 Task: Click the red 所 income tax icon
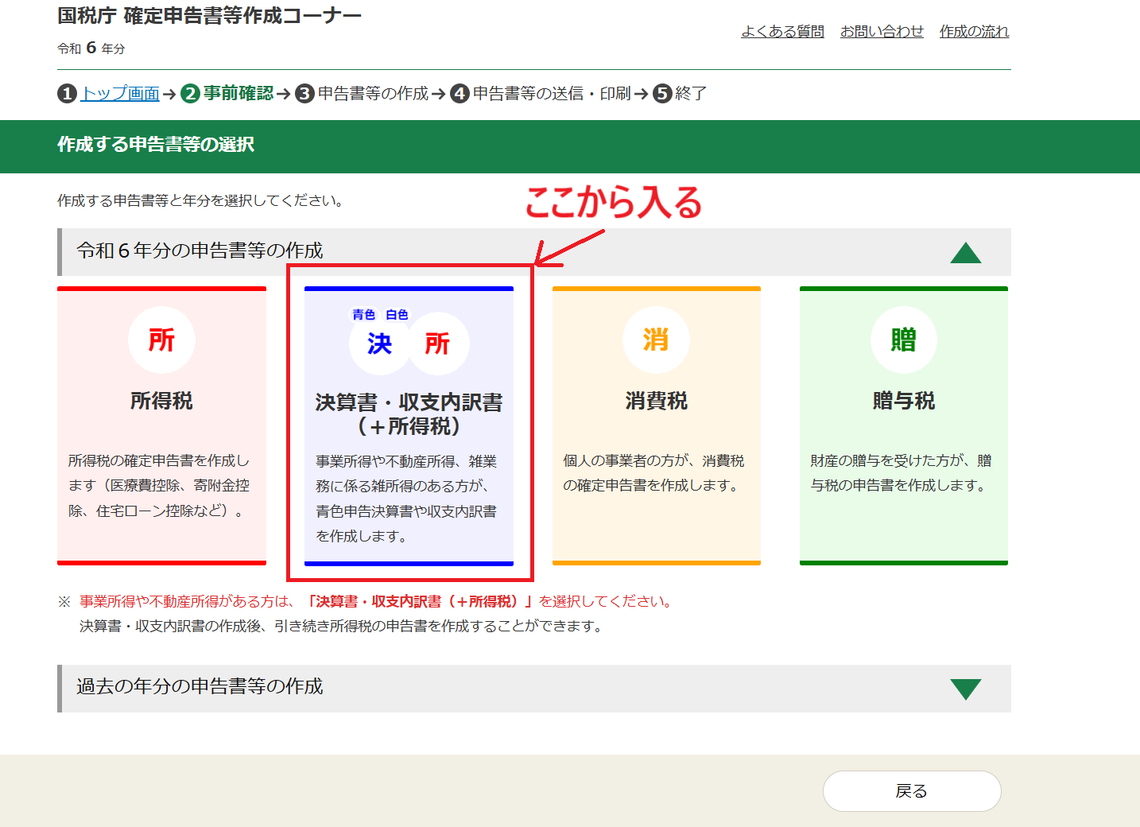(161, 340)
